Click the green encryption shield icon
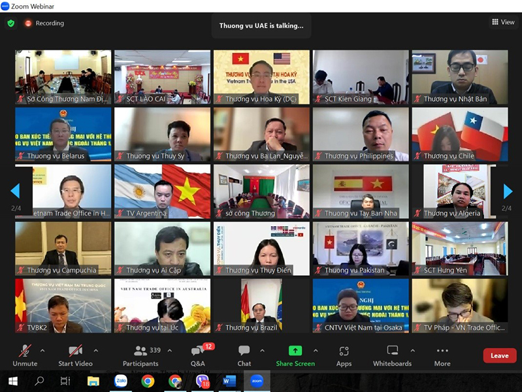Viewport: 522px width, 392px height. [x=11, y=24]
